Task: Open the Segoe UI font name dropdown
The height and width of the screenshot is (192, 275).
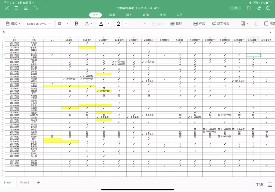Action: tap(39, 23)
